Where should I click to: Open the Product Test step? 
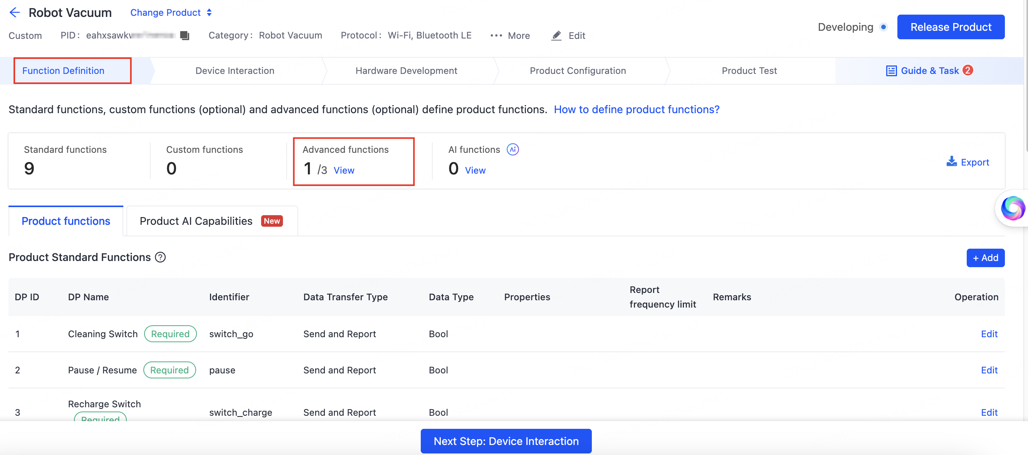click(x=749, y=70)
